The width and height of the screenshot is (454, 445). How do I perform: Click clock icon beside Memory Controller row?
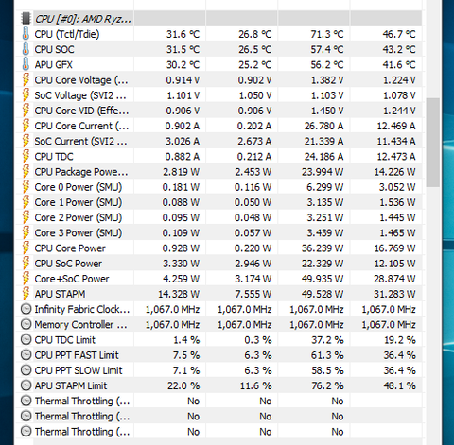tap(26, 324)
